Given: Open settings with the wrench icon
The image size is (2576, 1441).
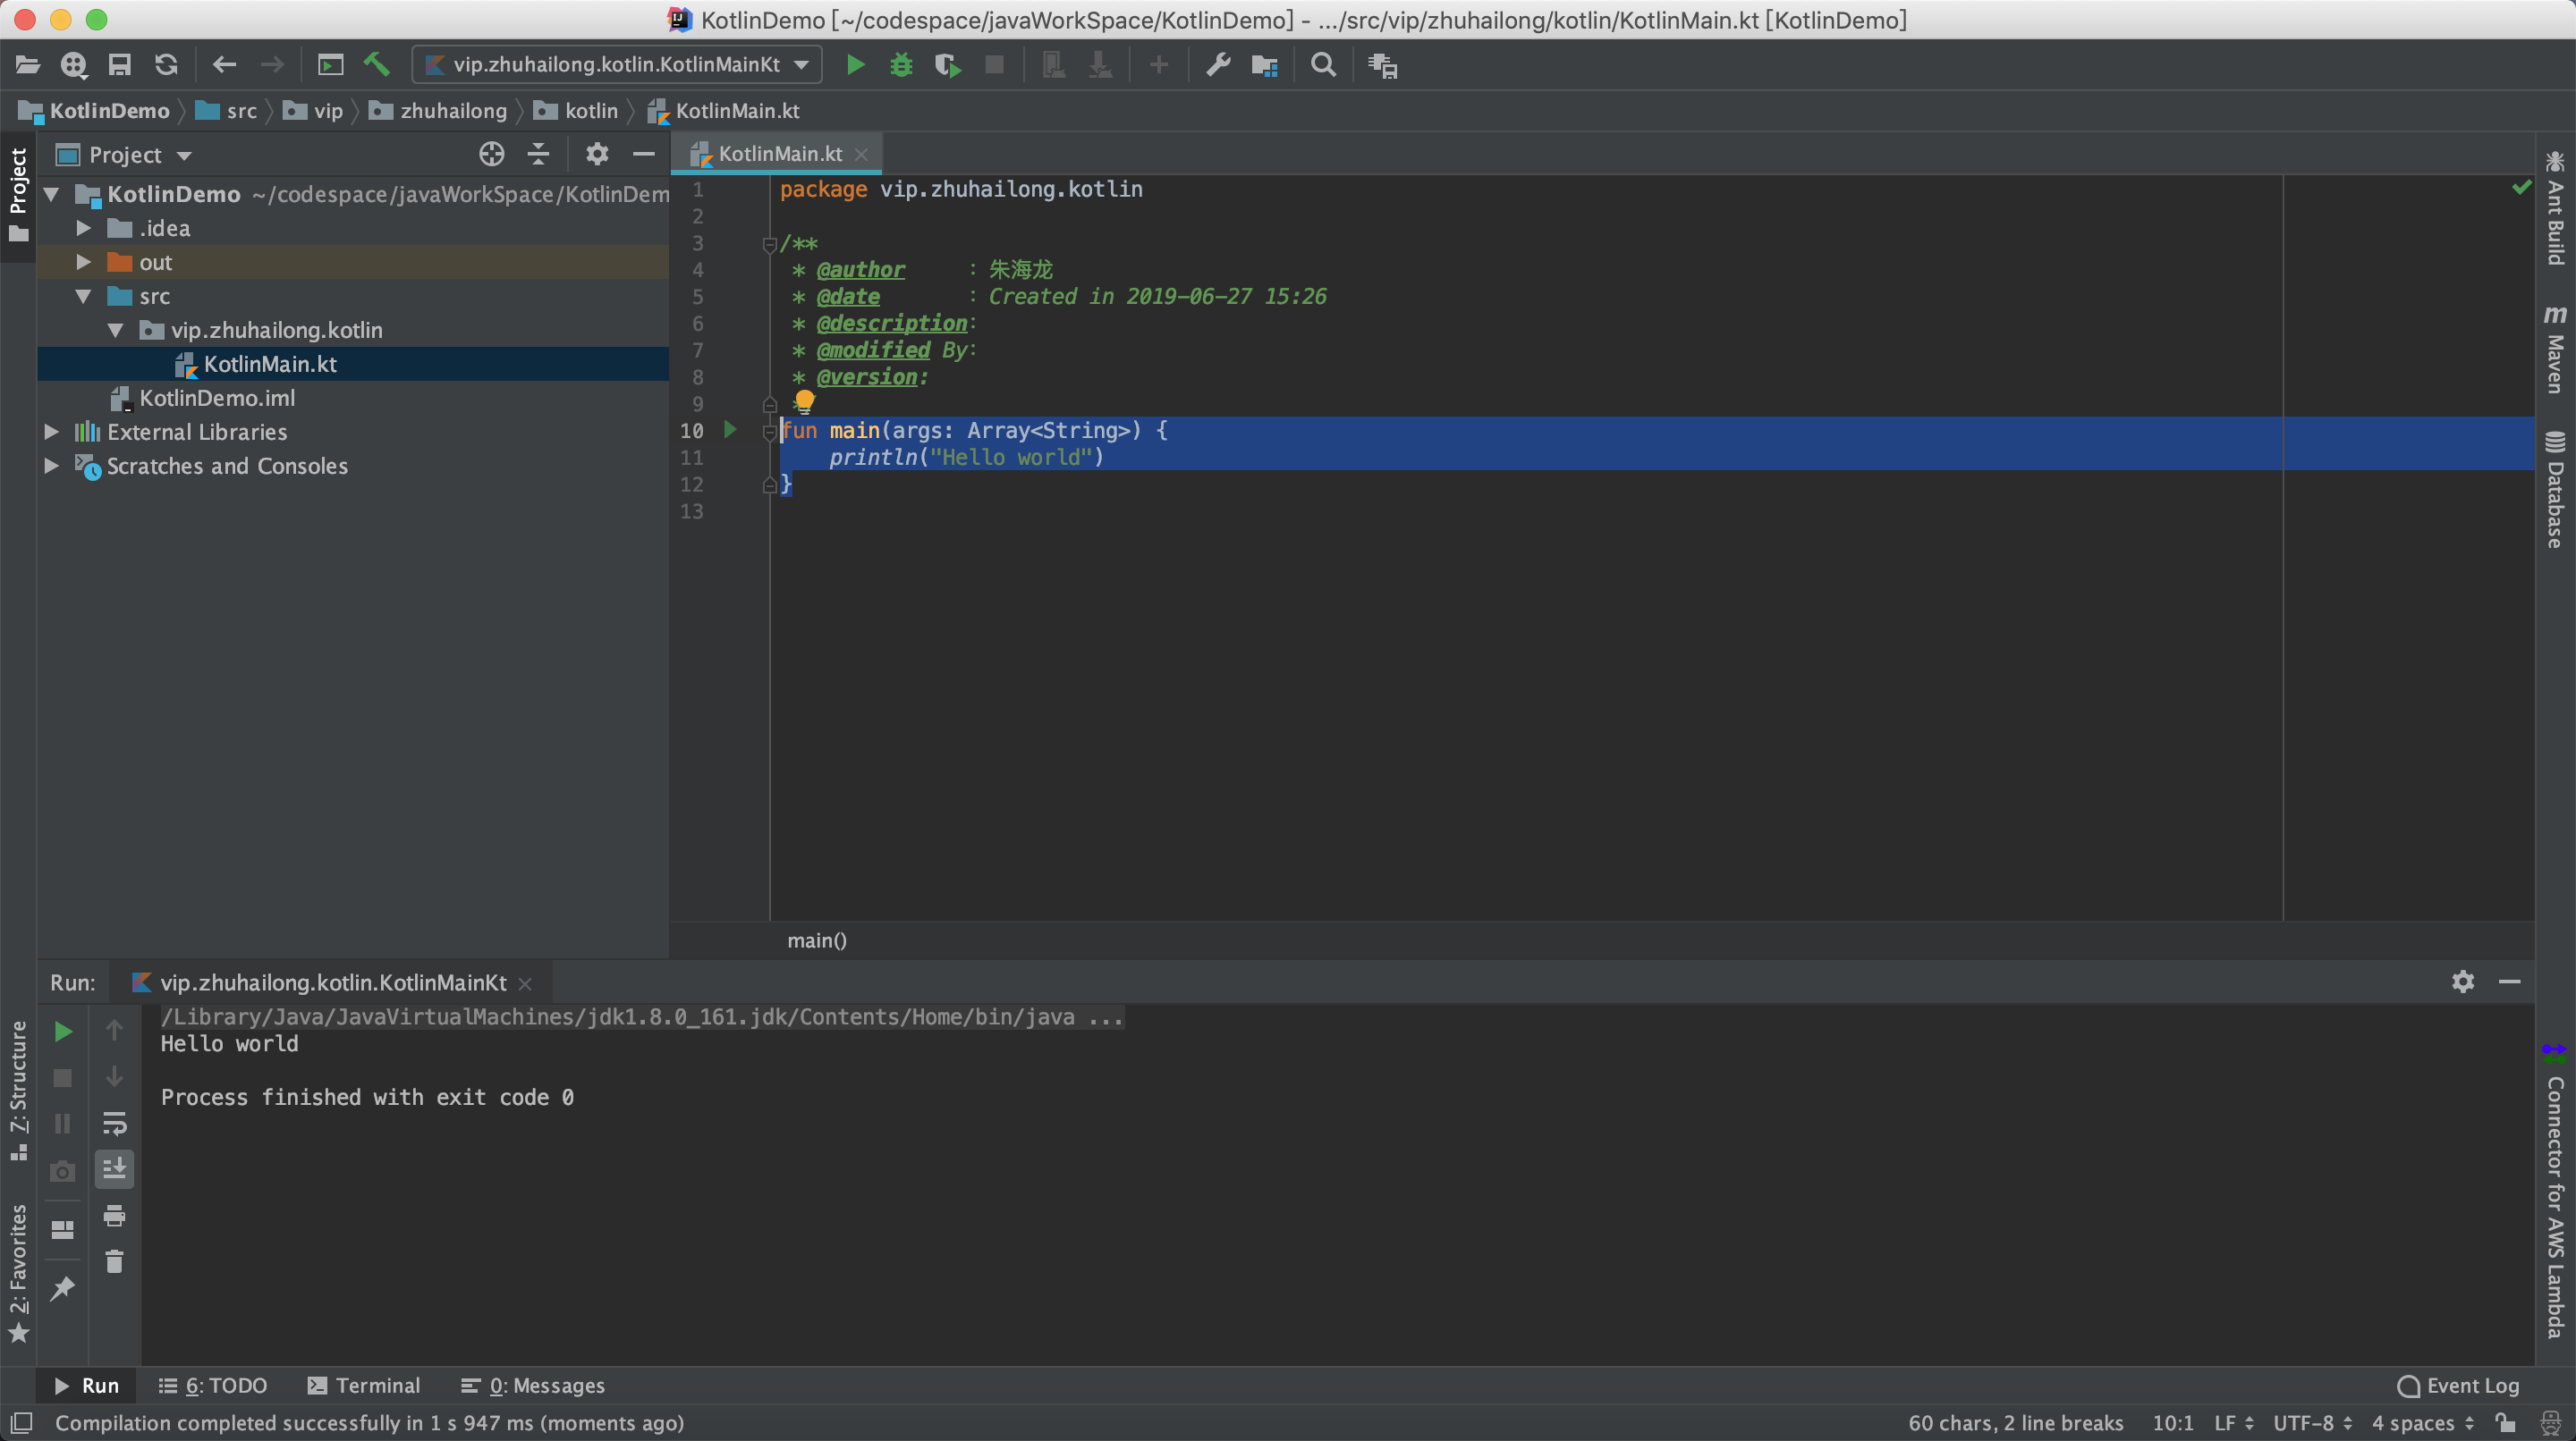Looking at the screenshot, I should tap(1217, 65).
